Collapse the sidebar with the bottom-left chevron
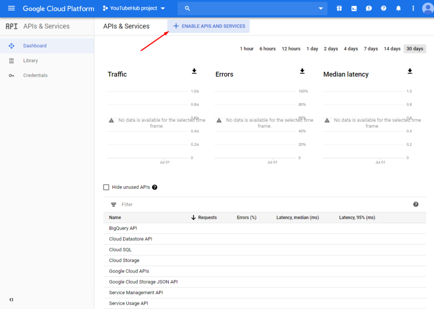434x309 pixels. click(11, 300)
